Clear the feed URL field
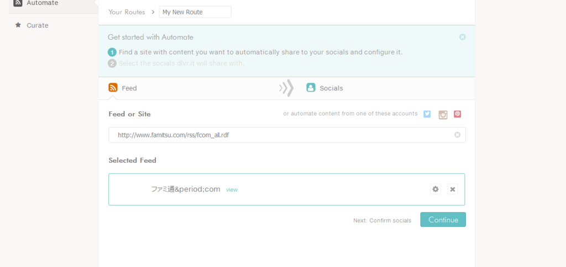Screen dimensions: 566x267 (457, 135)
